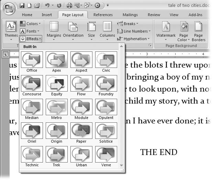The image size is (212, 180).
Task: Print using the quick print icon
Action: click(x=69, y=5)
